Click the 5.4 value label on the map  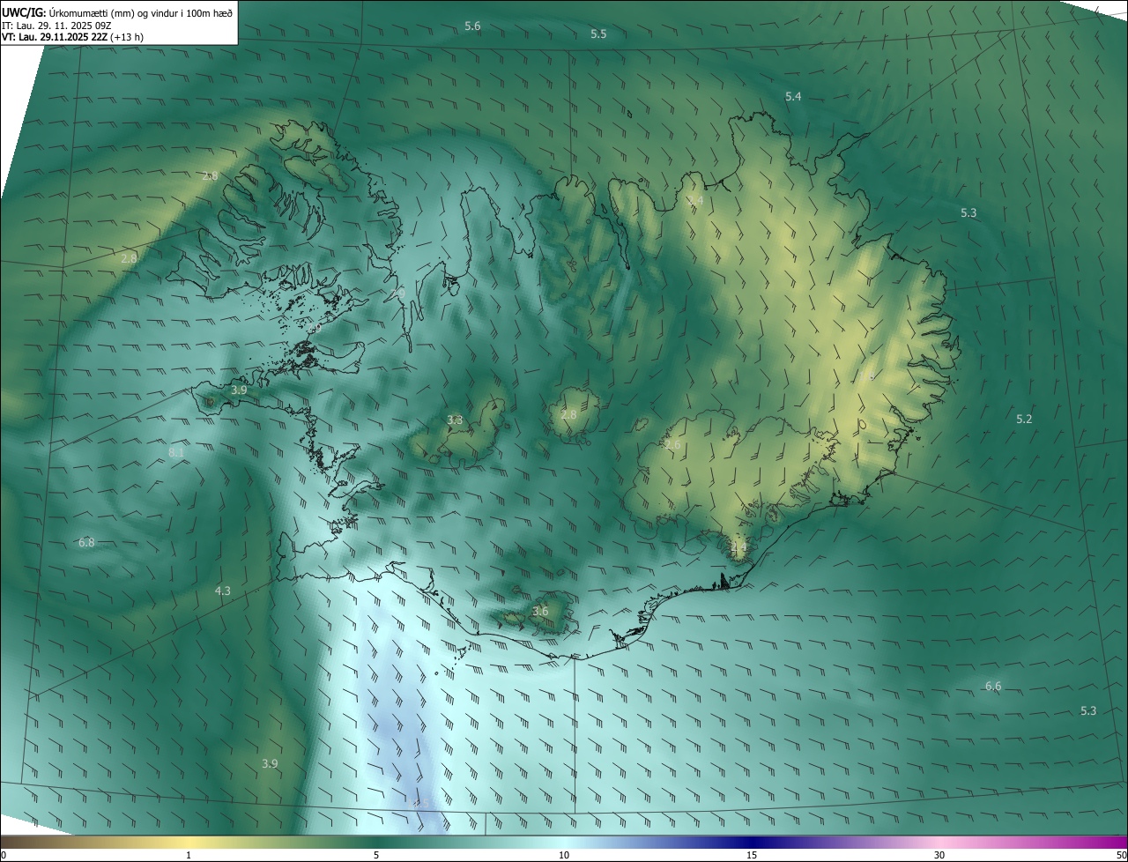[793, 96]
